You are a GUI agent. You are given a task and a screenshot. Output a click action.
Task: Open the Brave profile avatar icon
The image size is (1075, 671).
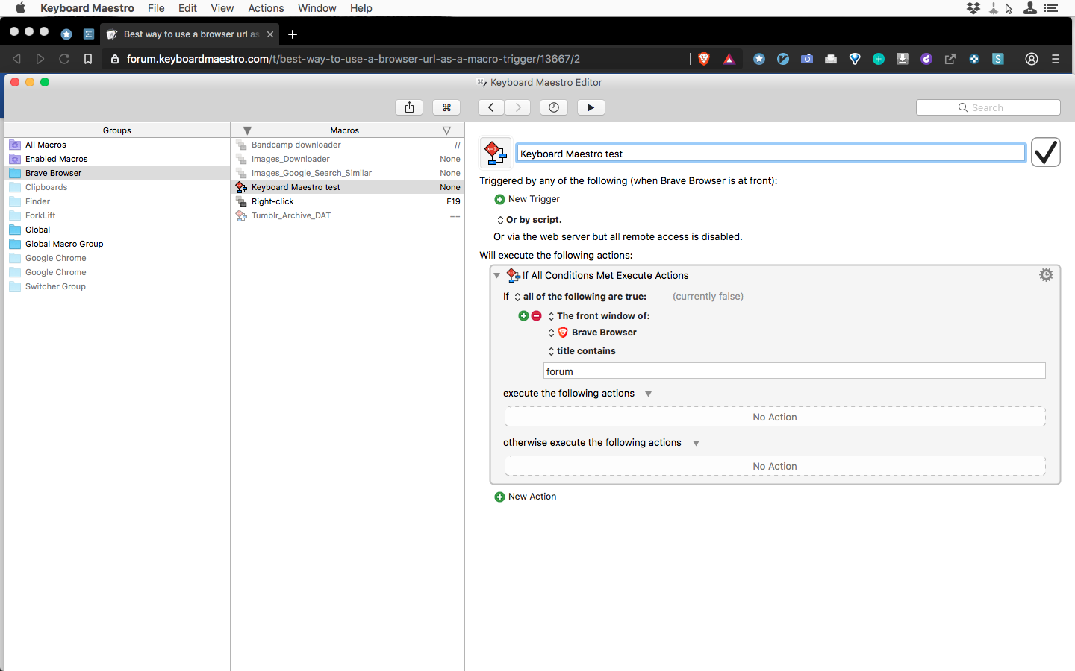pyautogui.click(x=1032, y=59)
